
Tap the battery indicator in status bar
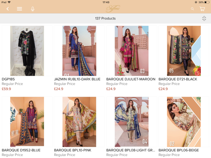point(207,2)
